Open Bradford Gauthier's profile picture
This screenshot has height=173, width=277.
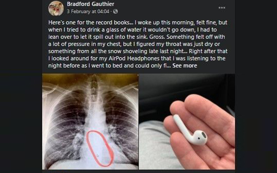point(56,8)
